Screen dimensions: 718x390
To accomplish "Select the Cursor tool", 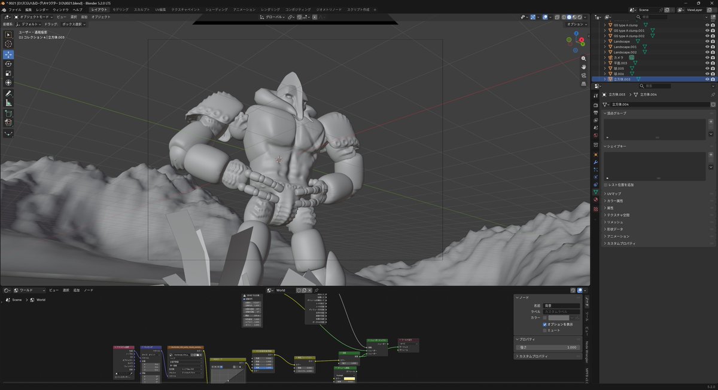I will click(x=8, y=44).
